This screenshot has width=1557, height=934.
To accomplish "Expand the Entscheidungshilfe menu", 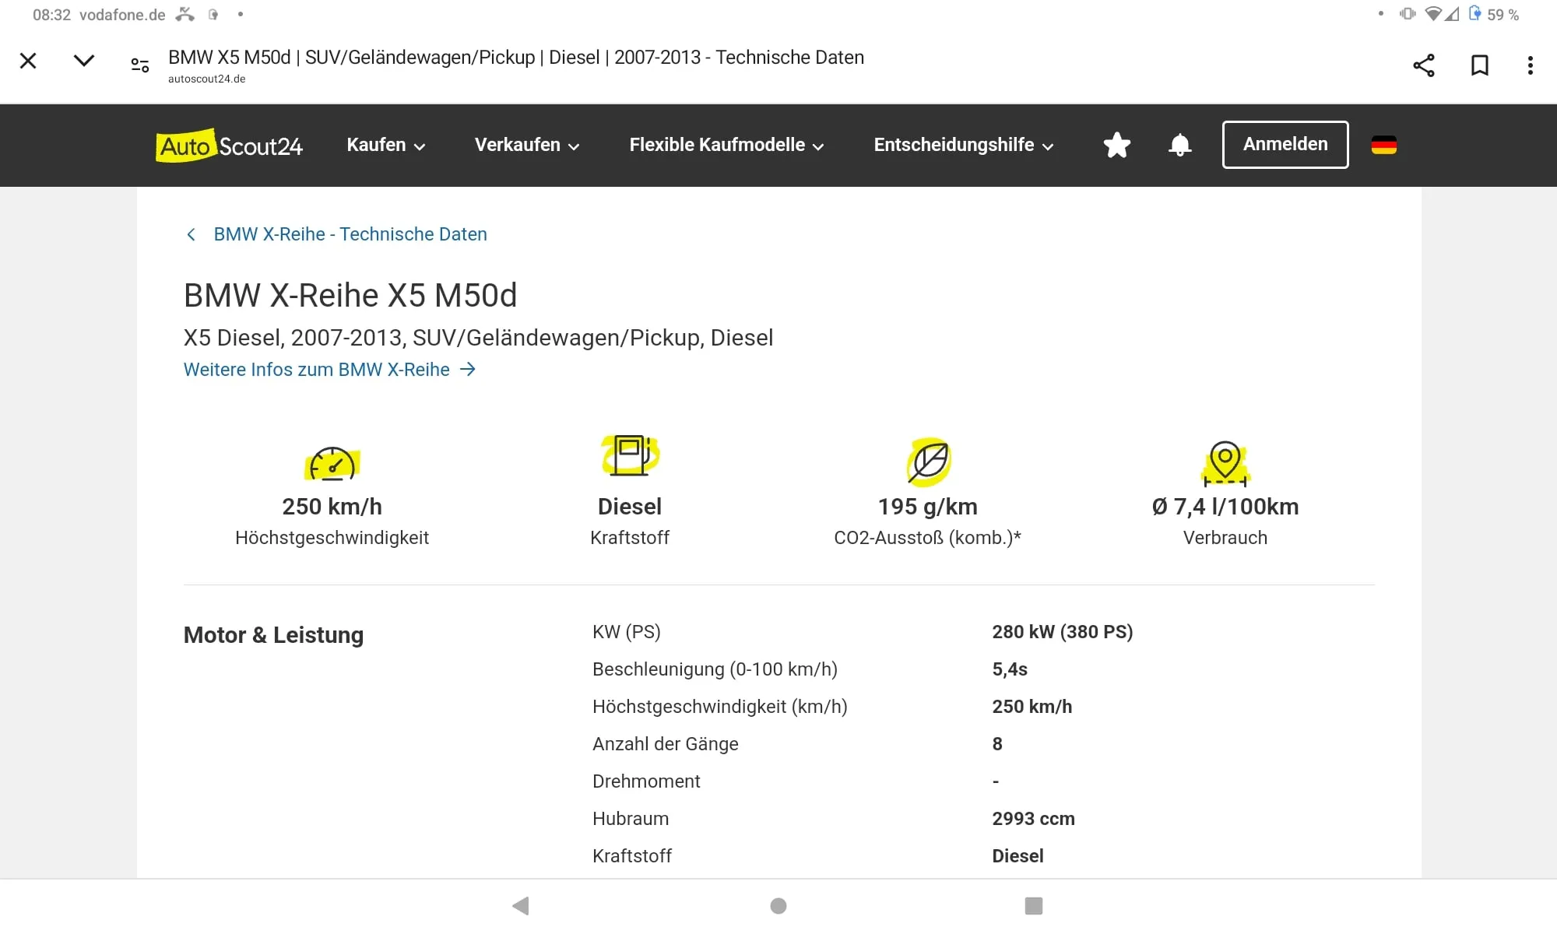I will pyautogui.click(x=964, y=145).
